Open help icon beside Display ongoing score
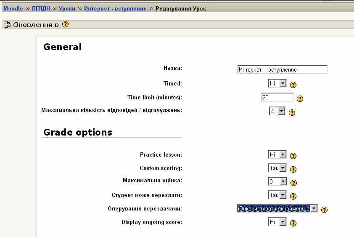354x237 pixels. 293,223
